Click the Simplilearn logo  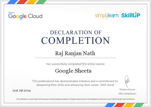click(107, 16)
